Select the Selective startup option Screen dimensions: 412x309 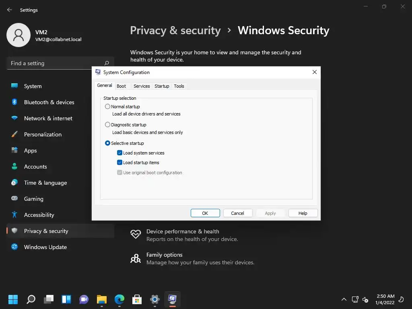(x=107, y=143)
